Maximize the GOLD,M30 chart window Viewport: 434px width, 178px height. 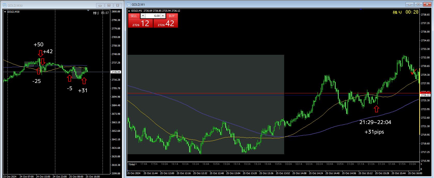tap(109, 5)
